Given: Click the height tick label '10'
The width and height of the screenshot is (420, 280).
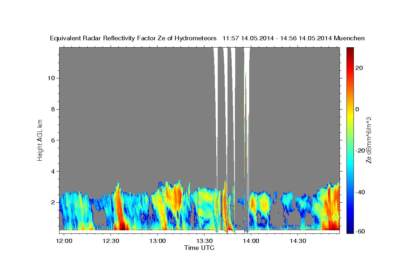Looking at the screenshot, I should 51,78.
